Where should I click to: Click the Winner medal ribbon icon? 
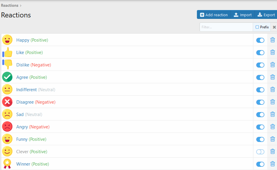tap(7, 164)
